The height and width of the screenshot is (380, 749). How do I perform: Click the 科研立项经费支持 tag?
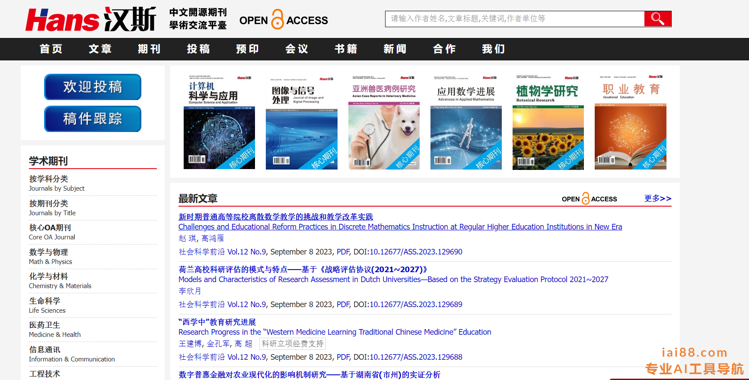coord(293,343)
